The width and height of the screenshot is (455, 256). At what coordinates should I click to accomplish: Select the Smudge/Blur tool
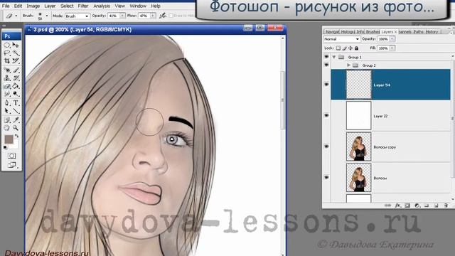7,94
